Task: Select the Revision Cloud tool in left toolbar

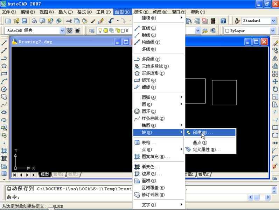Action: pyautogui.click(x=4, y=97)
